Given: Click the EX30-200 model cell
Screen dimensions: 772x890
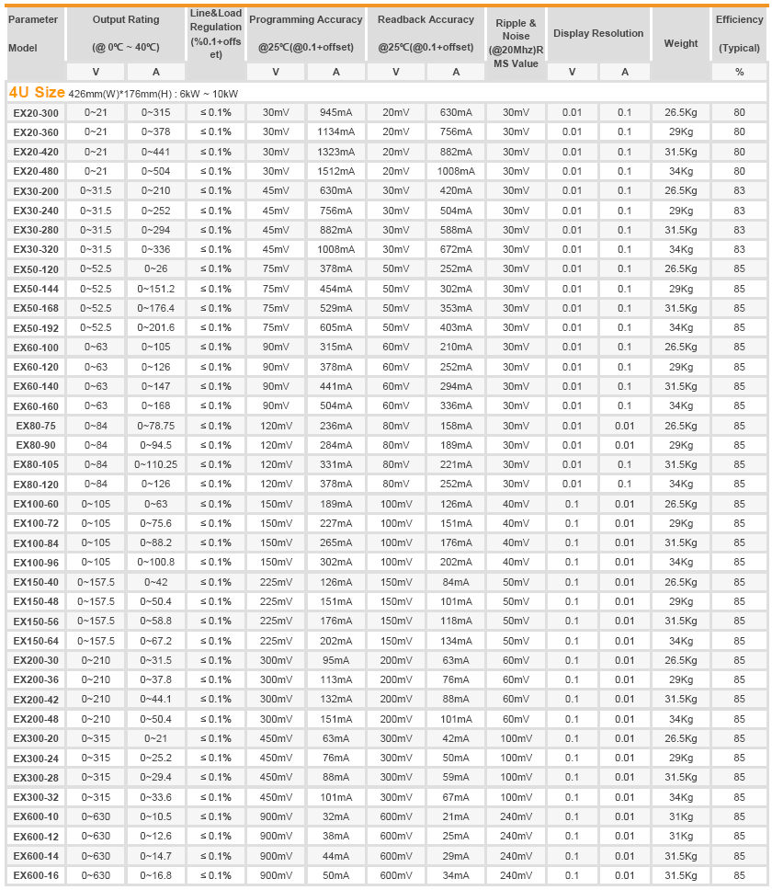Looking at the screenshot, I should click(x=36, y=190).
